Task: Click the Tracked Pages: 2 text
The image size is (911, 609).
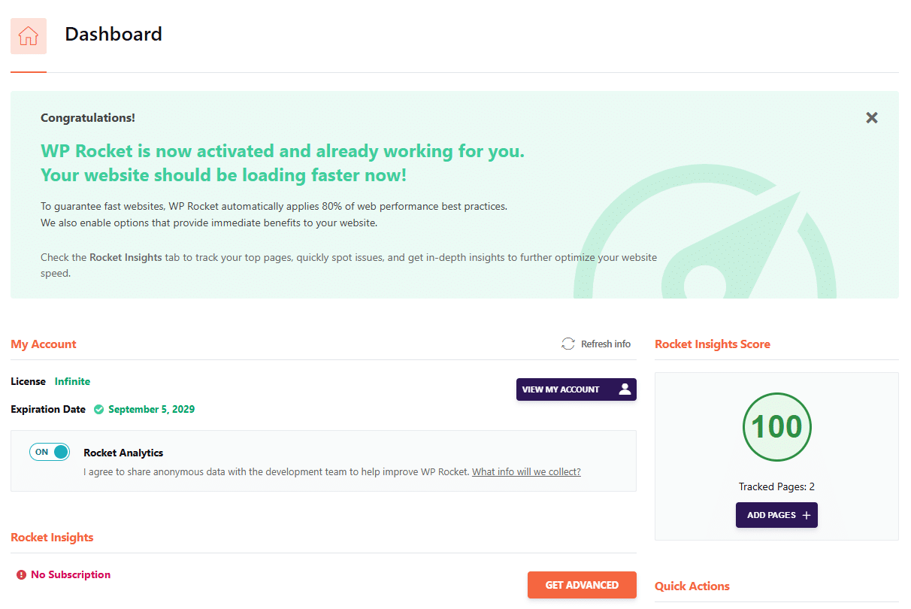Action: point(776,486)
